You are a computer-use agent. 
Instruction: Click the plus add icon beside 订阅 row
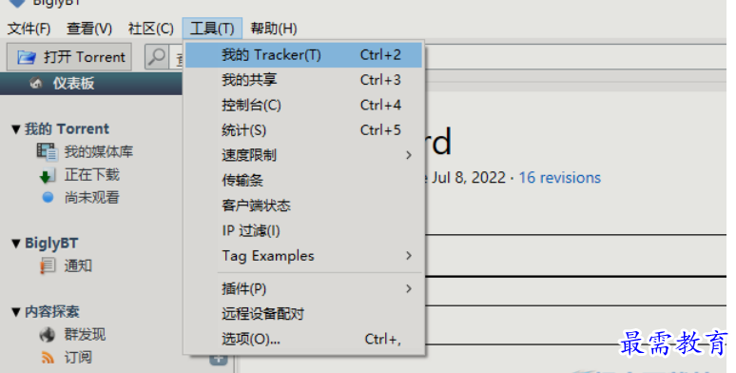tap(219, 360)
